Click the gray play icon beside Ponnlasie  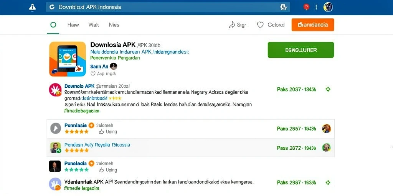pos(56,129)
